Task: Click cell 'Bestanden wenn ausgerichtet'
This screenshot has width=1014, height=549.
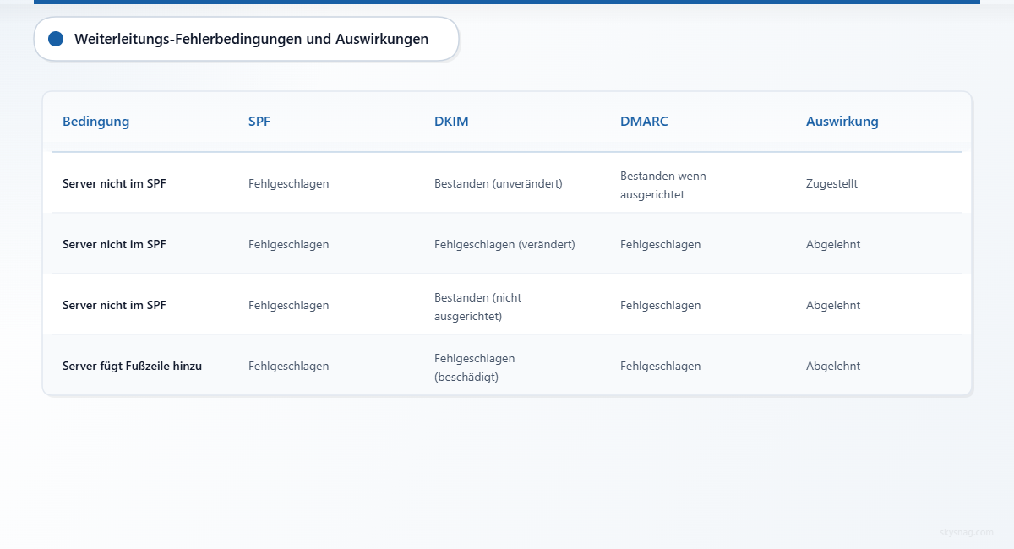Action: click(662, 185)
